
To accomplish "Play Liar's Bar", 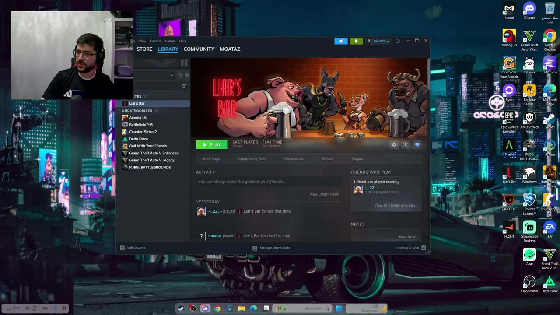I will (212, 145).
